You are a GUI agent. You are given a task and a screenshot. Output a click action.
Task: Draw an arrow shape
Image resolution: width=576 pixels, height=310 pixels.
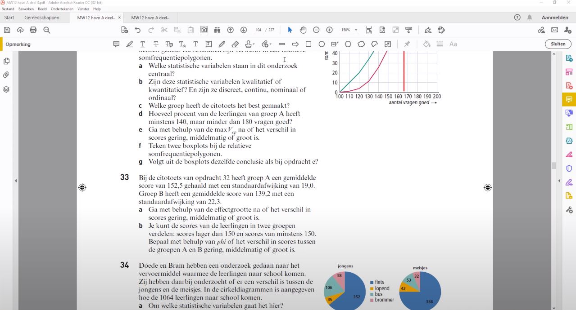(295, 44)
